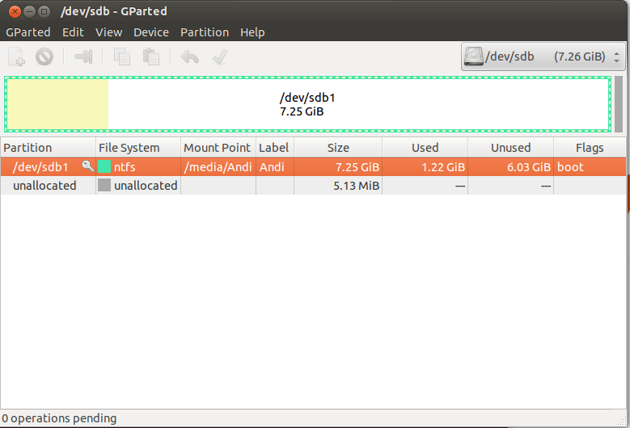Sort the list by the Size column
Screen dimensions: 630x428
(337, 148)
